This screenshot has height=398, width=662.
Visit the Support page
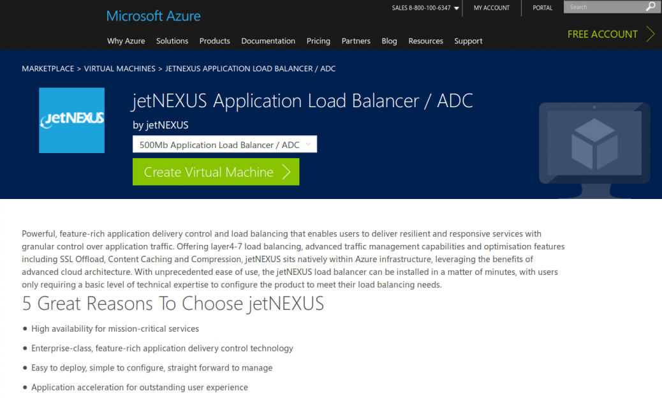pyautogui.click(x=468, y=41)
